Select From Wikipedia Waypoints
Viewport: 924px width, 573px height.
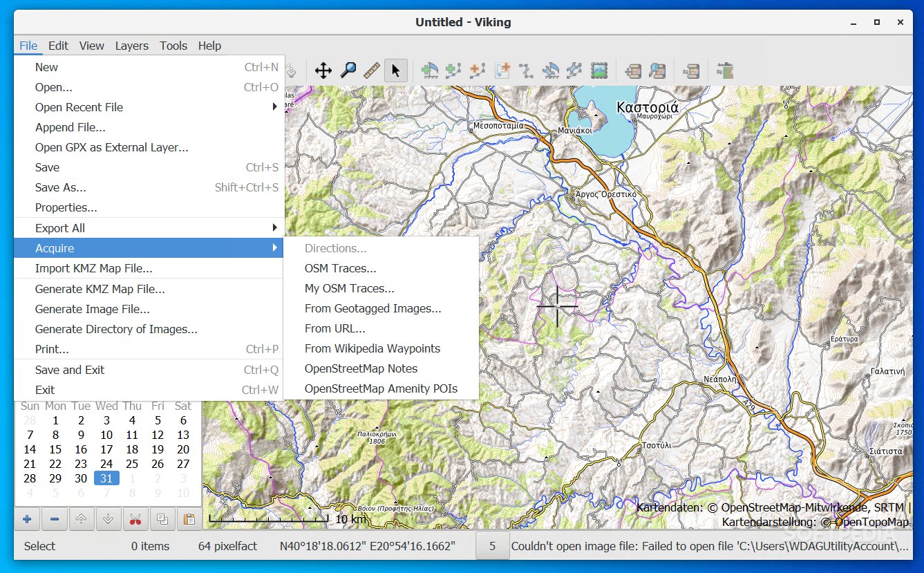tap(381, 348)
